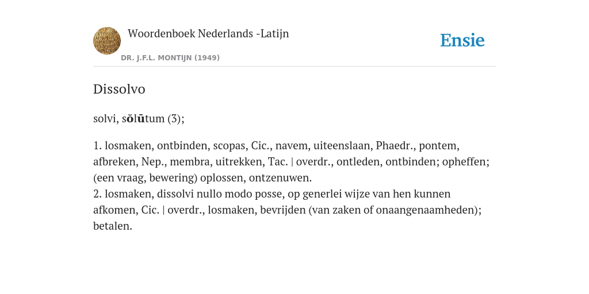Click the abbreviation Tac. in the definition
Viewport: 589px width, 294px height.
[x=278, y=161]
